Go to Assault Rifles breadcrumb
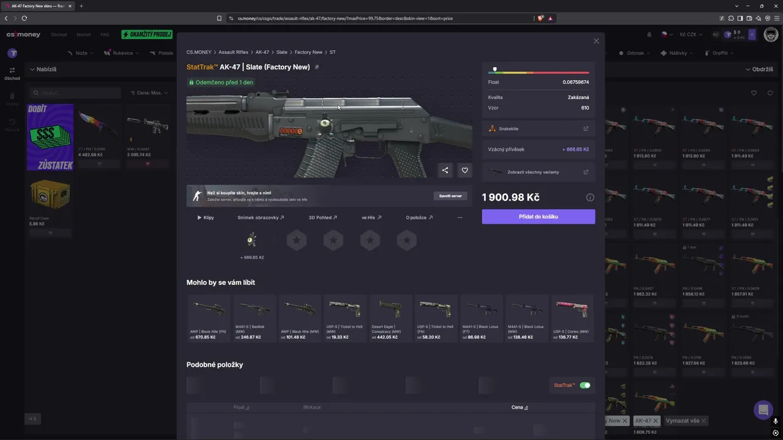783x440 pixels. 234,53
